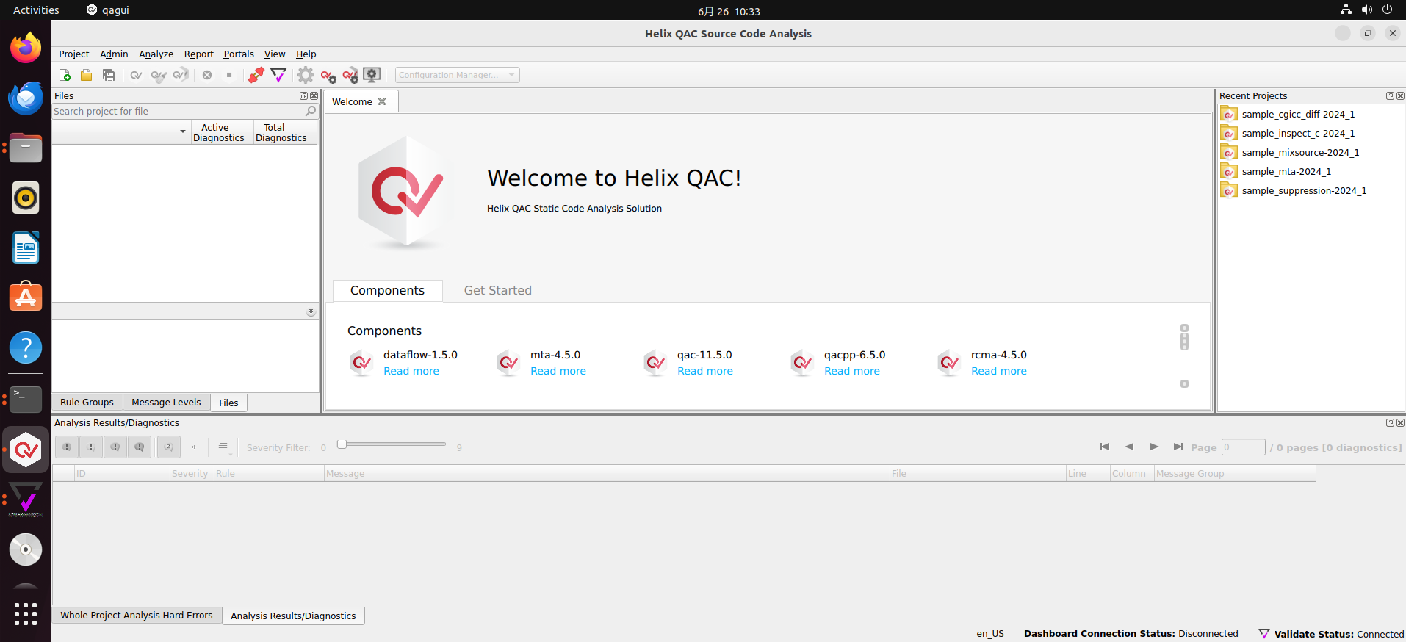The width and height of the screenshot is (1406, 642).
Task: Click the cancel circle-X toolbar icon
Action: [207, 75]
